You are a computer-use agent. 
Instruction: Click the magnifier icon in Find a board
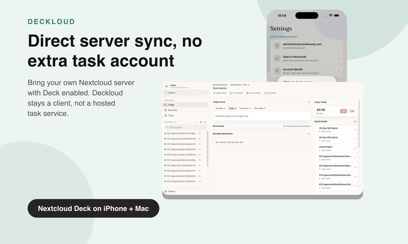pyautogui.click(x=167, y=127)
